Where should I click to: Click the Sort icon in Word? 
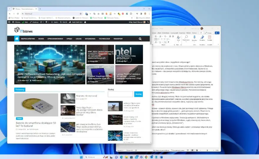pos(165,42)
